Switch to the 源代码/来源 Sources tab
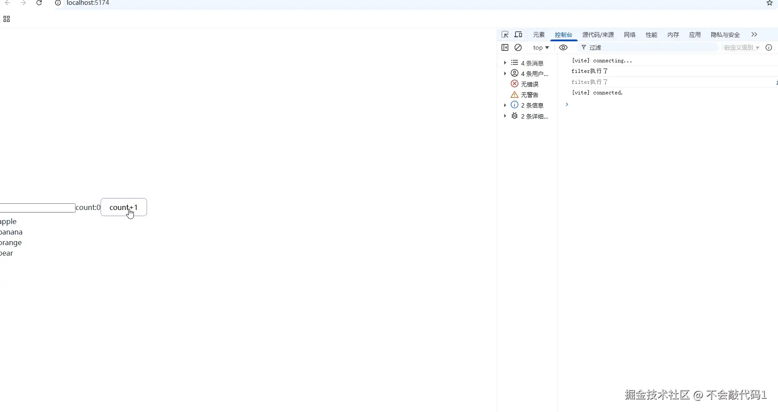 (598, 35)
